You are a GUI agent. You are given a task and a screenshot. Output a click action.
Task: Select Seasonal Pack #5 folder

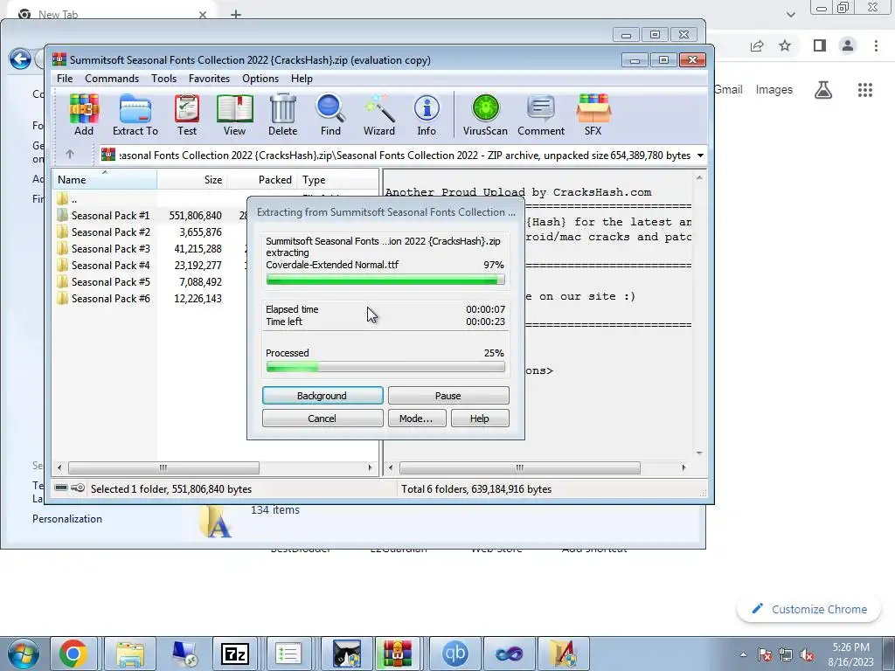pyautogui.click(x=110, y=282)
